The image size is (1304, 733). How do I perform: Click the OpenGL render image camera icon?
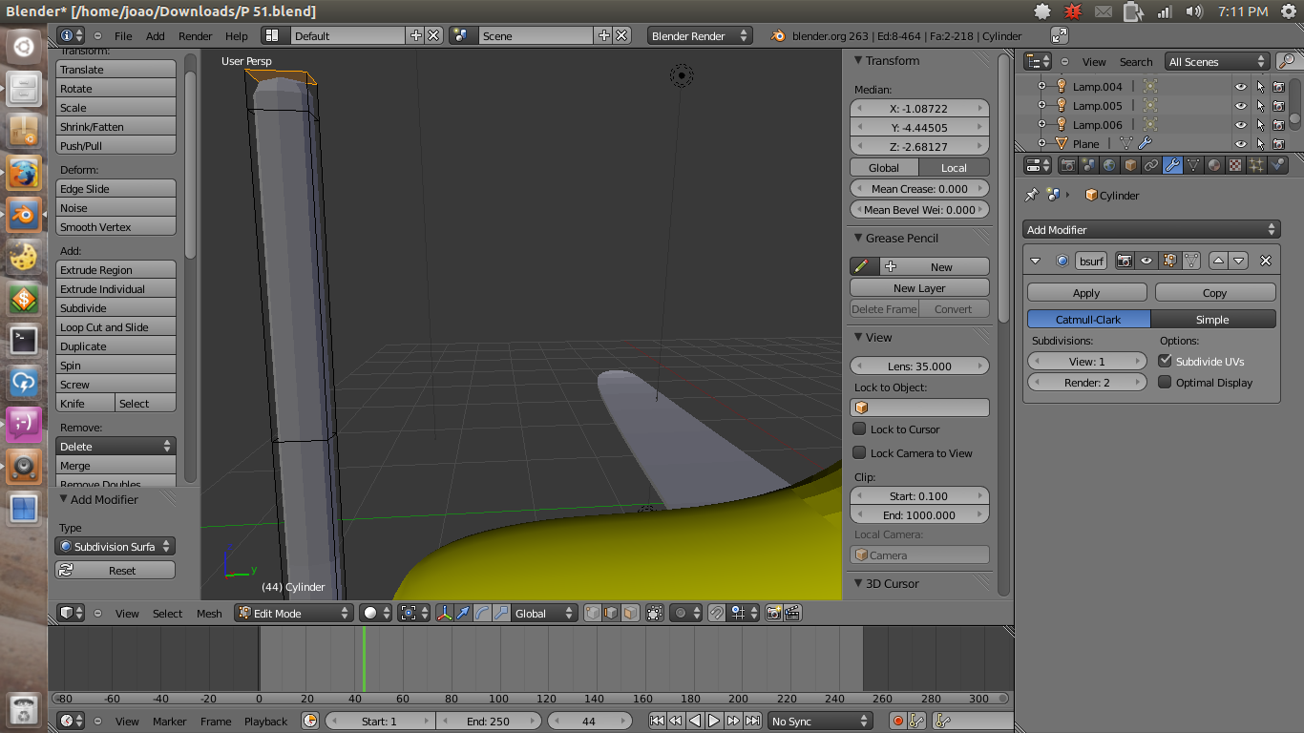(x=774, y=614)
